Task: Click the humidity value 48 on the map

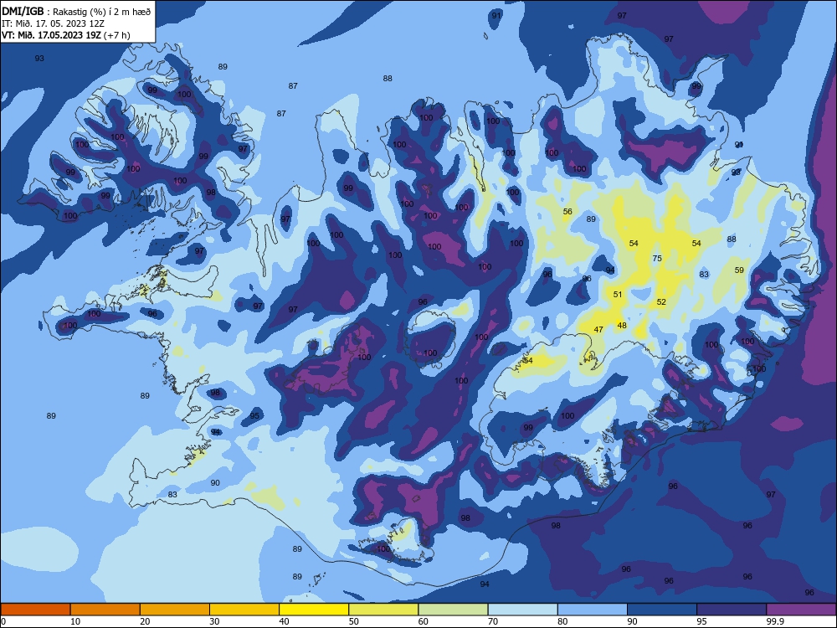Action: pyautogui.click(x=622, y=325)
